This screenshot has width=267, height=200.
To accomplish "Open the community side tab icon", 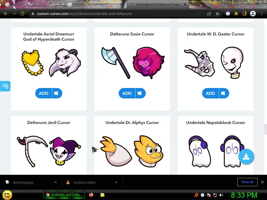I will pyautogui.click(x=5, y=86).
